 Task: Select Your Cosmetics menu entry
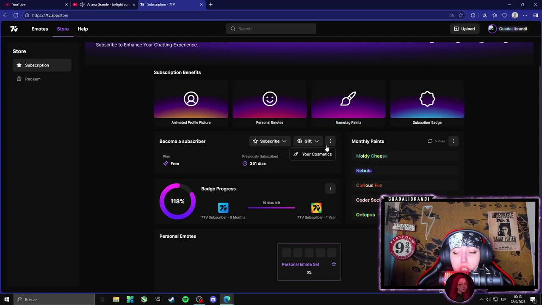coord(313,154)
